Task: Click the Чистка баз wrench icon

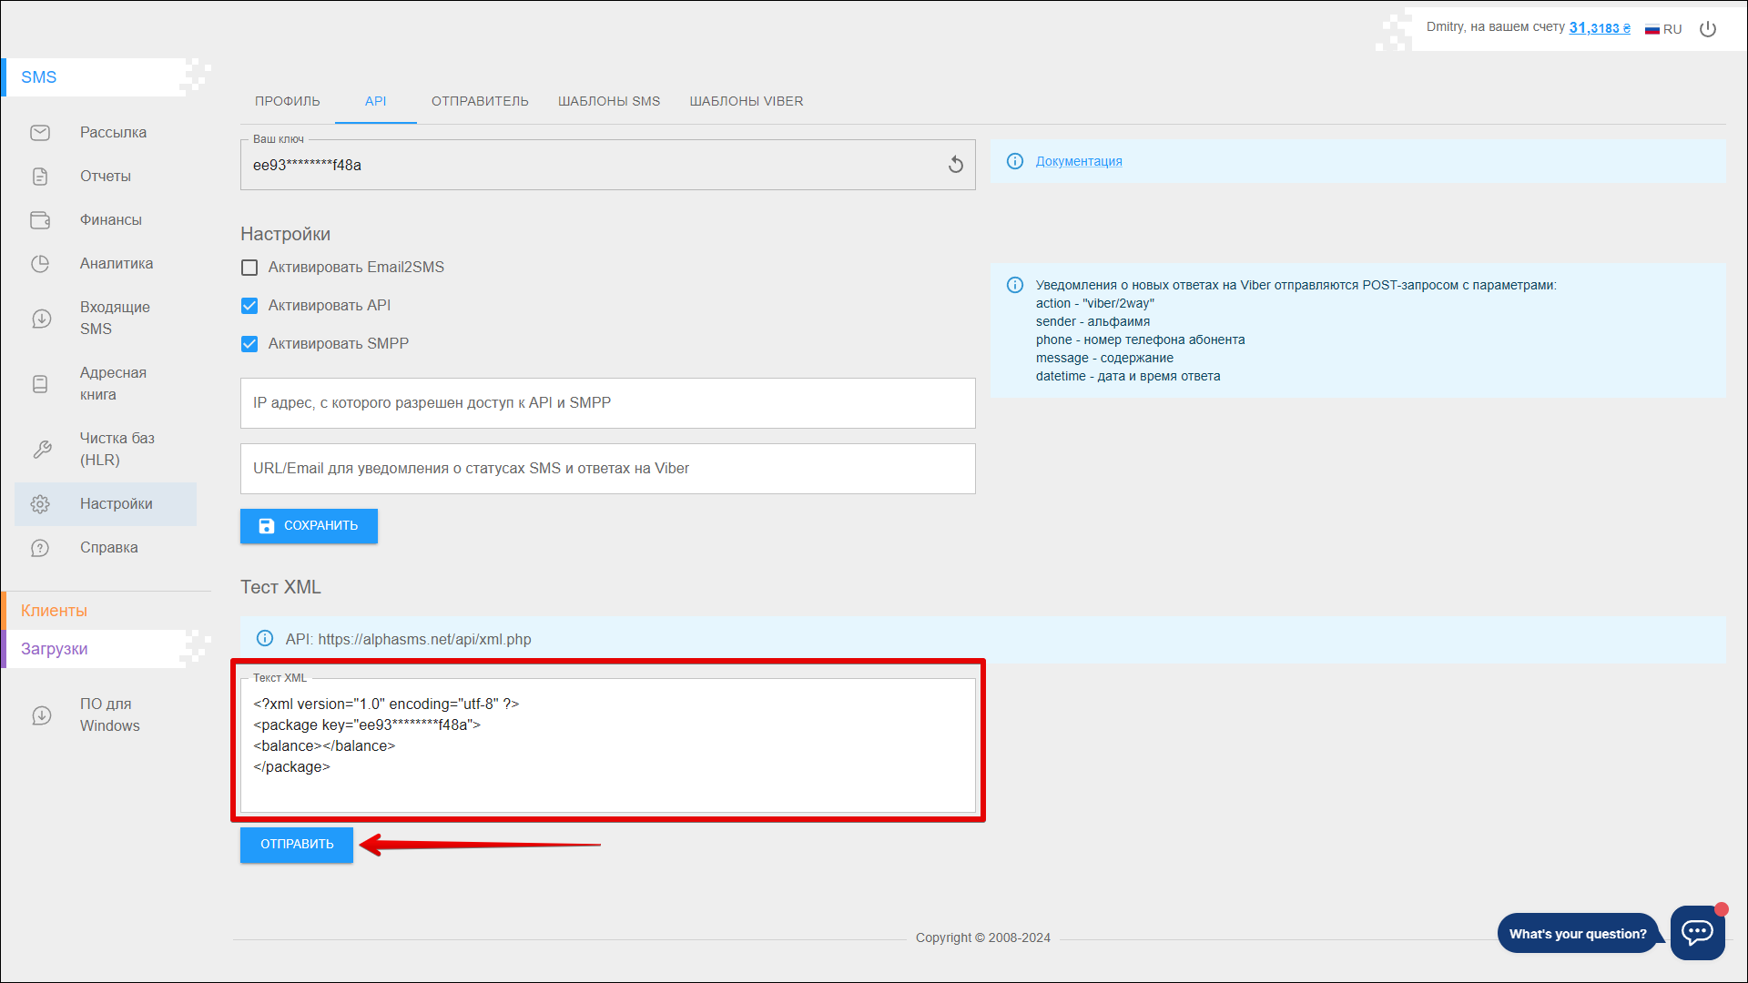Action: tap(42, 450)
